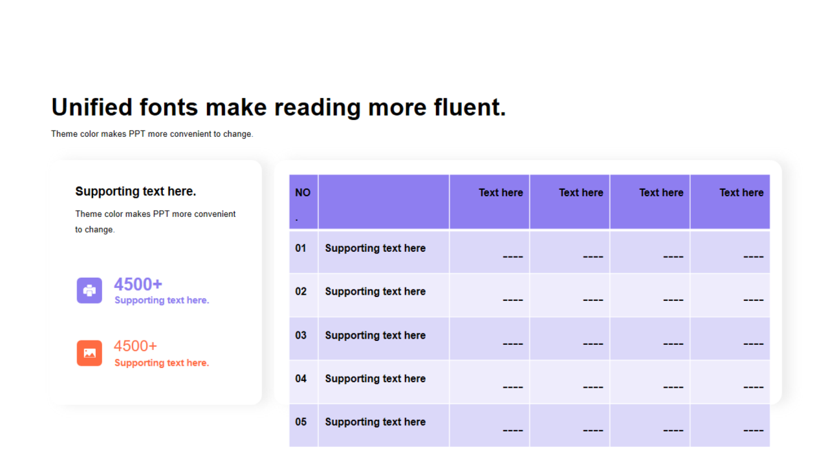The image size is (828, 465).
Task: Select the row number '01' cell
Action: 301,248
